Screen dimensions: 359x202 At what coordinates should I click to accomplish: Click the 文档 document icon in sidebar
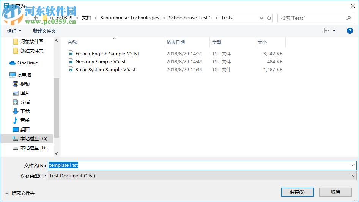15,102
